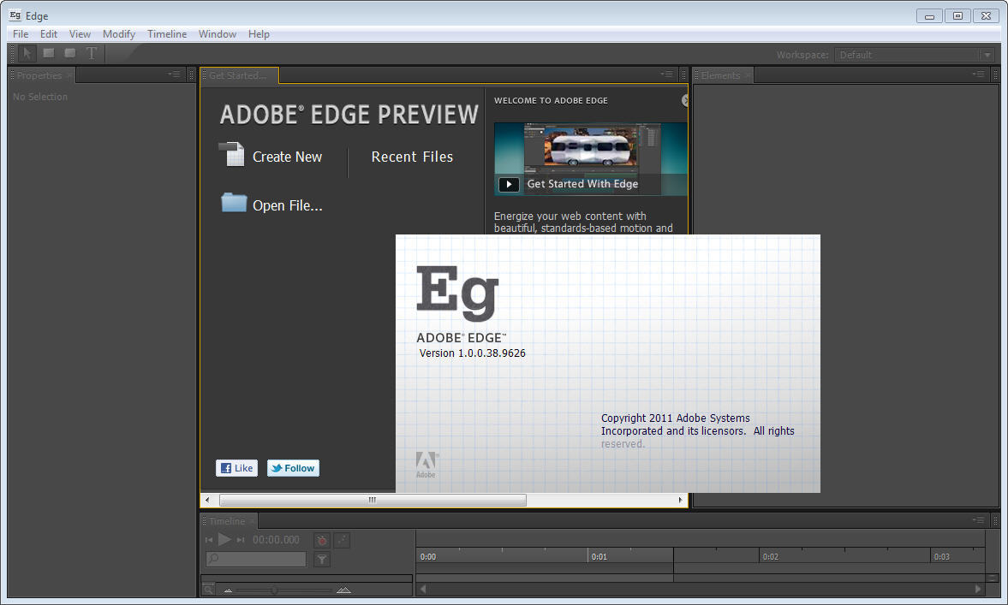Screen dimensions: 1008x605
Task: Zoom in timeline with large mountains icon
Action: 344,589
